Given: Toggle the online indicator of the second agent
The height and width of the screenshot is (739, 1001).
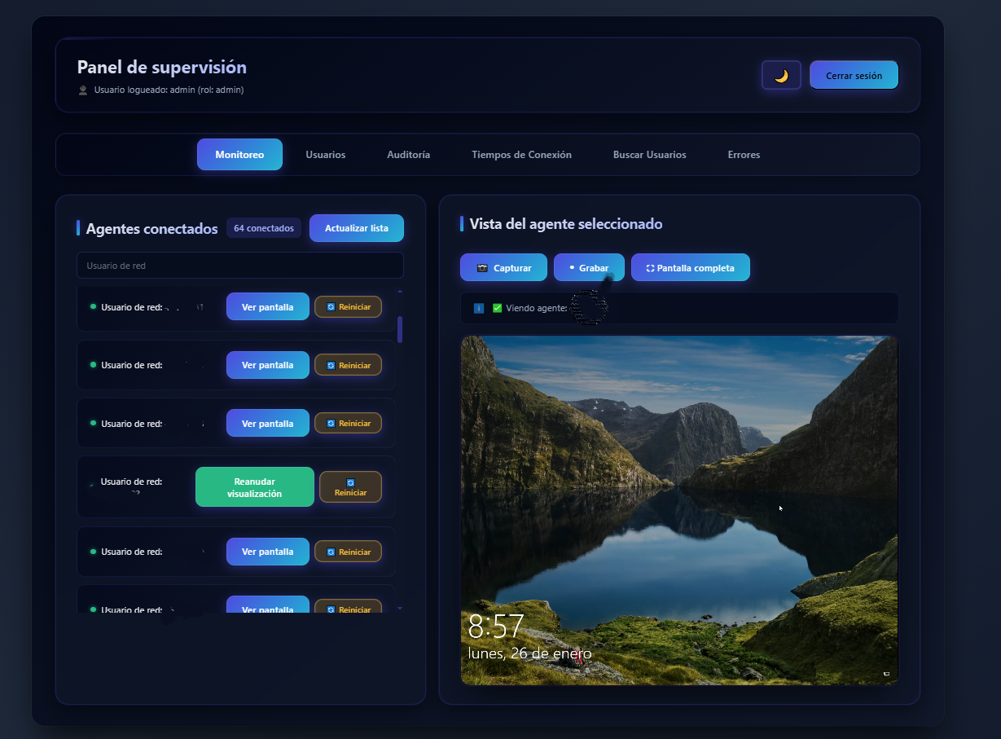Looking at the screenshot, I should (92, 364).
